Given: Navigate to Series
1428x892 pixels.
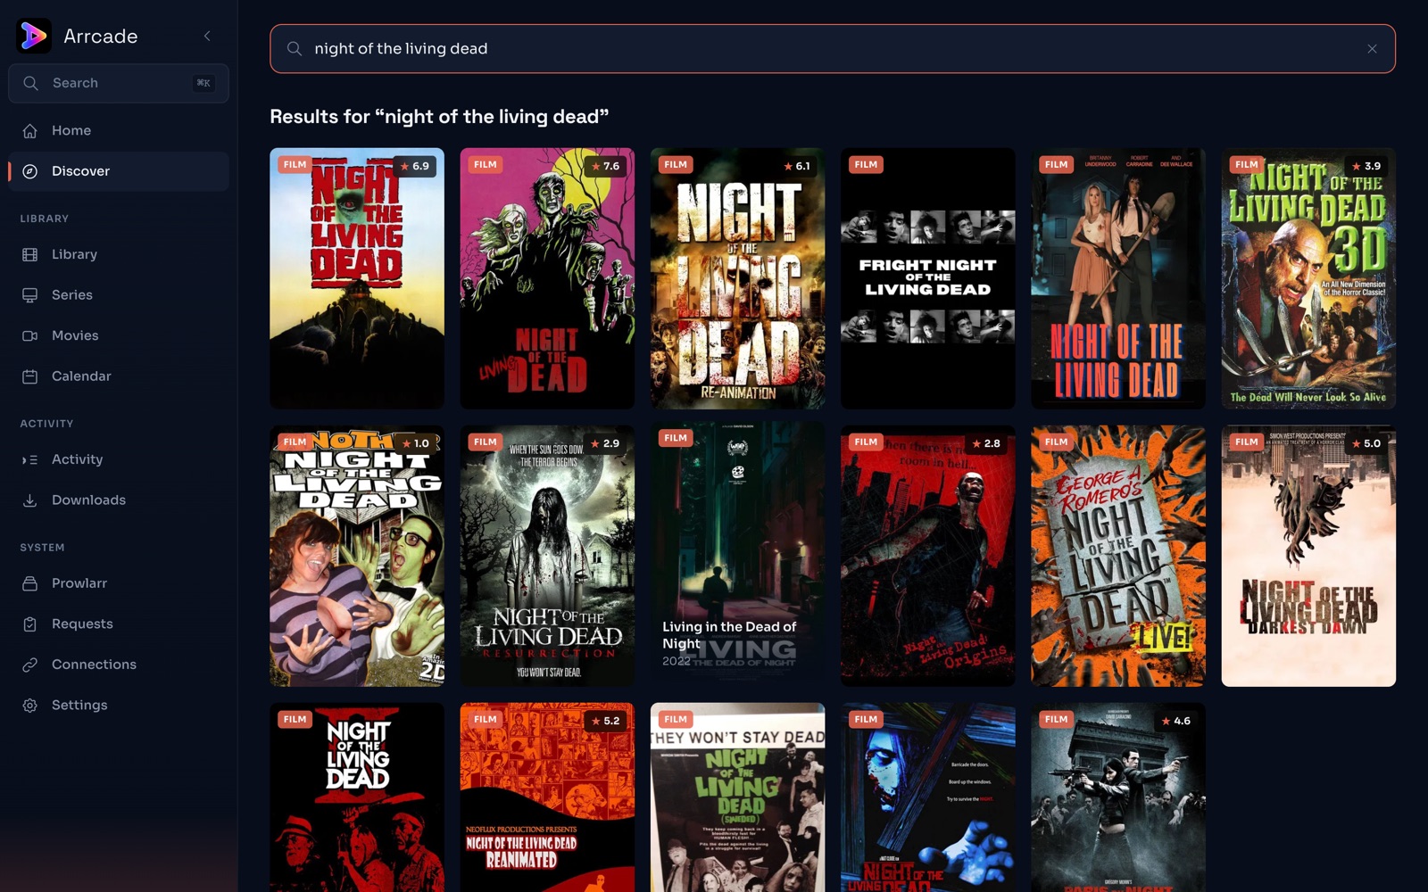Looking at the screenshot, I should click(119, 294).
